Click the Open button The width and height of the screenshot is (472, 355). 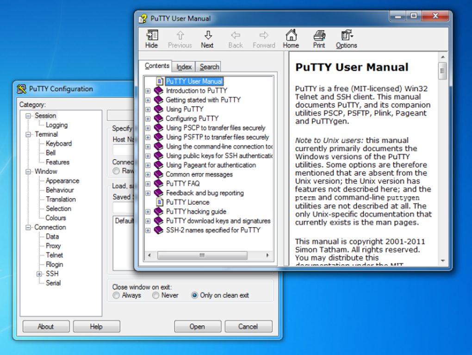198,326
